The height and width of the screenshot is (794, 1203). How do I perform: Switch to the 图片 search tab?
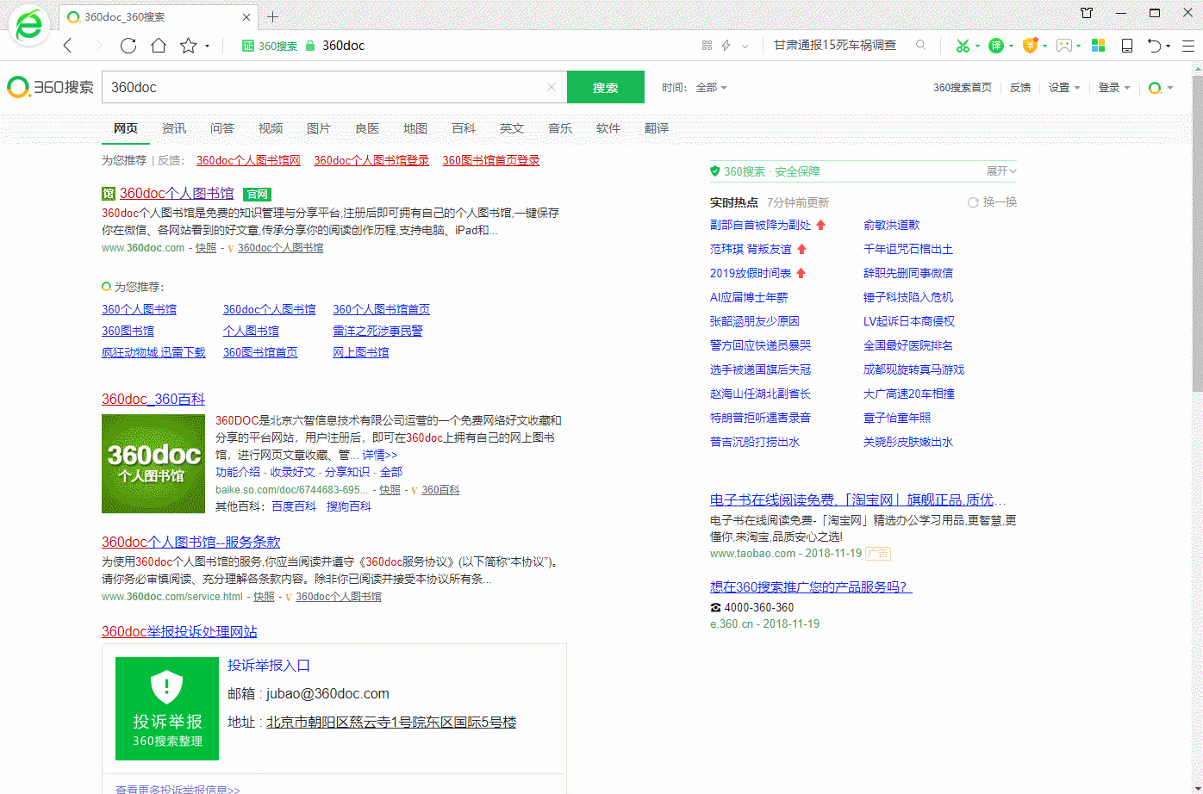[319, 128]
